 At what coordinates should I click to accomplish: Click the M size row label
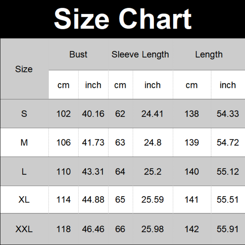tap(24, 142)
